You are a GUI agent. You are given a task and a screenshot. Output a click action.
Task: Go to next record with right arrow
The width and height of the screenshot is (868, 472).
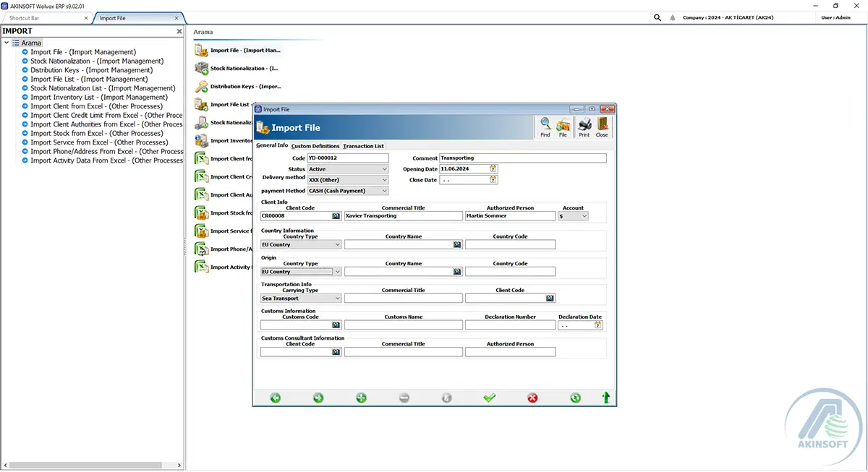pyautogui.click(x=318, y=398)
